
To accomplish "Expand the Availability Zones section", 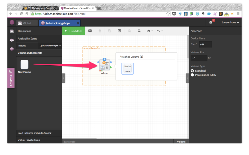I will [x=39, y=38].
